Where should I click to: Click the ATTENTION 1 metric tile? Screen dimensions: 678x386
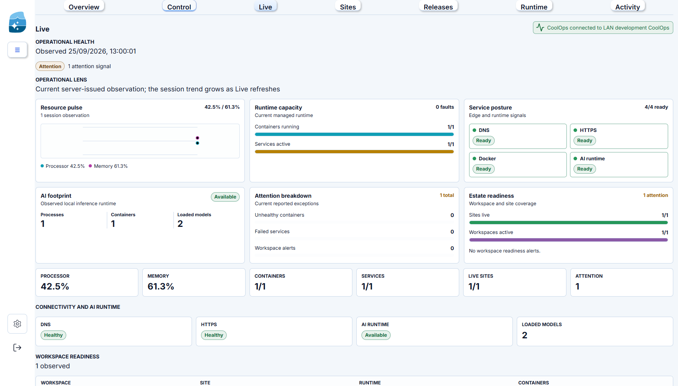pos(622,282)
